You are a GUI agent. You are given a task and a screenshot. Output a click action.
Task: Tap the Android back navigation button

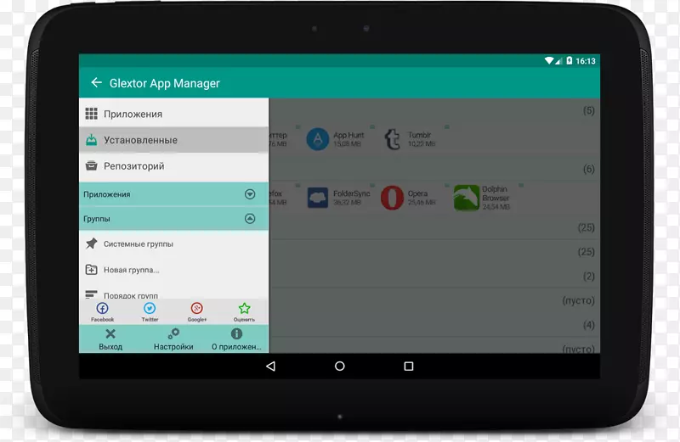[270, 366]
